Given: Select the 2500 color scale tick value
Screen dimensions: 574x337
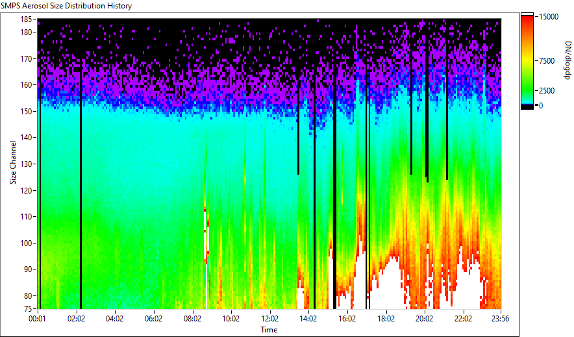Looking at the screenshot, I should pos(547,91).
